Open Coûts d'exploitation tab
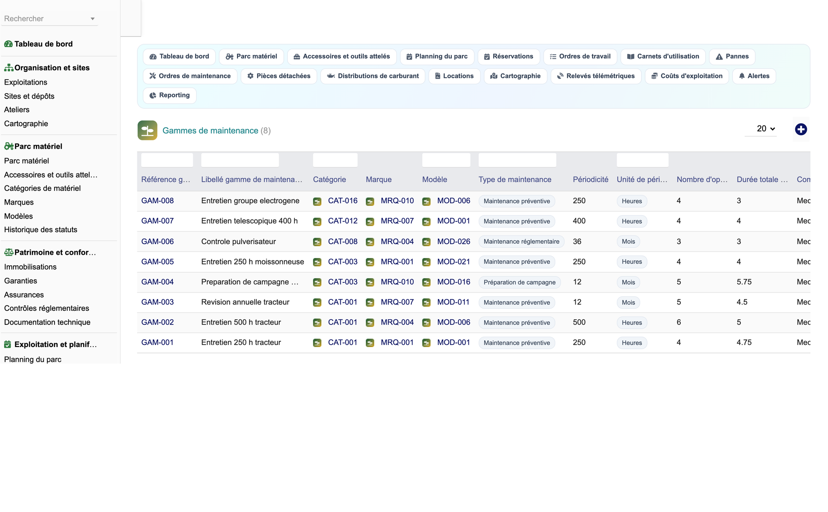Screen dimensions: 828x512 point(687,76)
